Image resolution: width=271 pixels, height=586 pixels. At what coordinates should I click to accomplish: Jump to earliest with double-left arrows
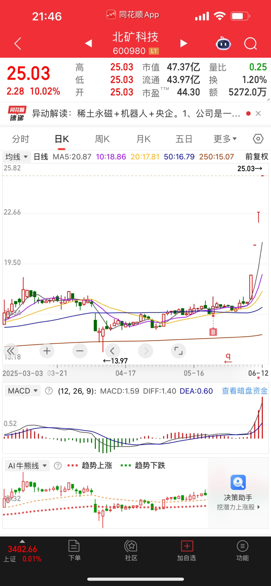pos(11,351)
